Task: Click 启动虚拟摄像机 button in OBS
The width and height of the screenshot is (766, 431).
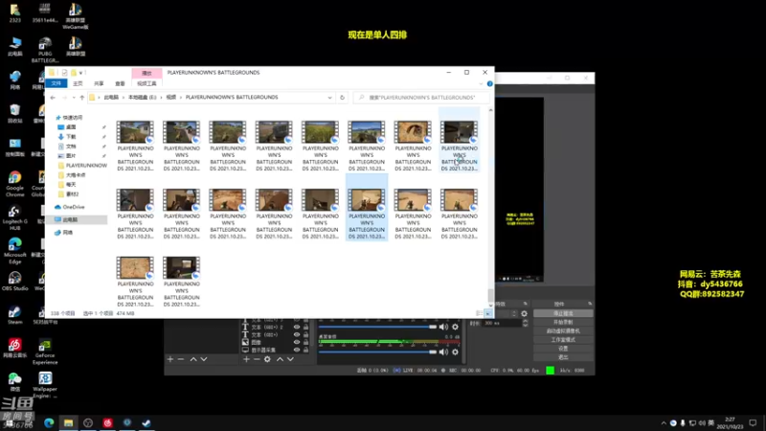Action: click(563, 330)
